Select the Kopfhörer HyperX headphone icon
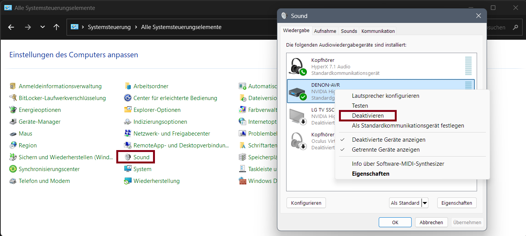526x236 pixels. [298, 66]
